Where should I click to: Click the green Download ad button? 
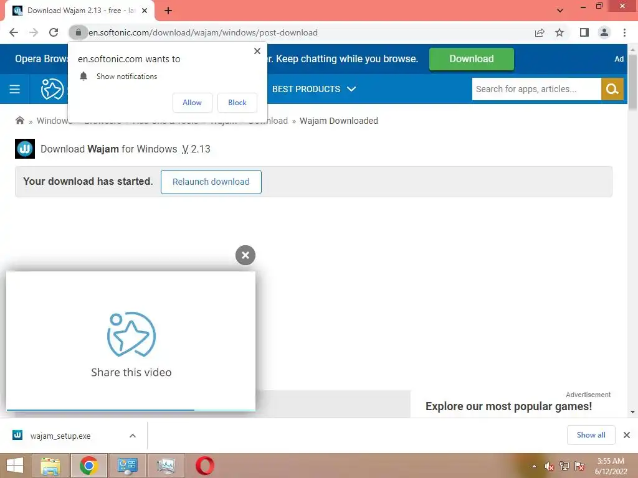tap(471, 59)
